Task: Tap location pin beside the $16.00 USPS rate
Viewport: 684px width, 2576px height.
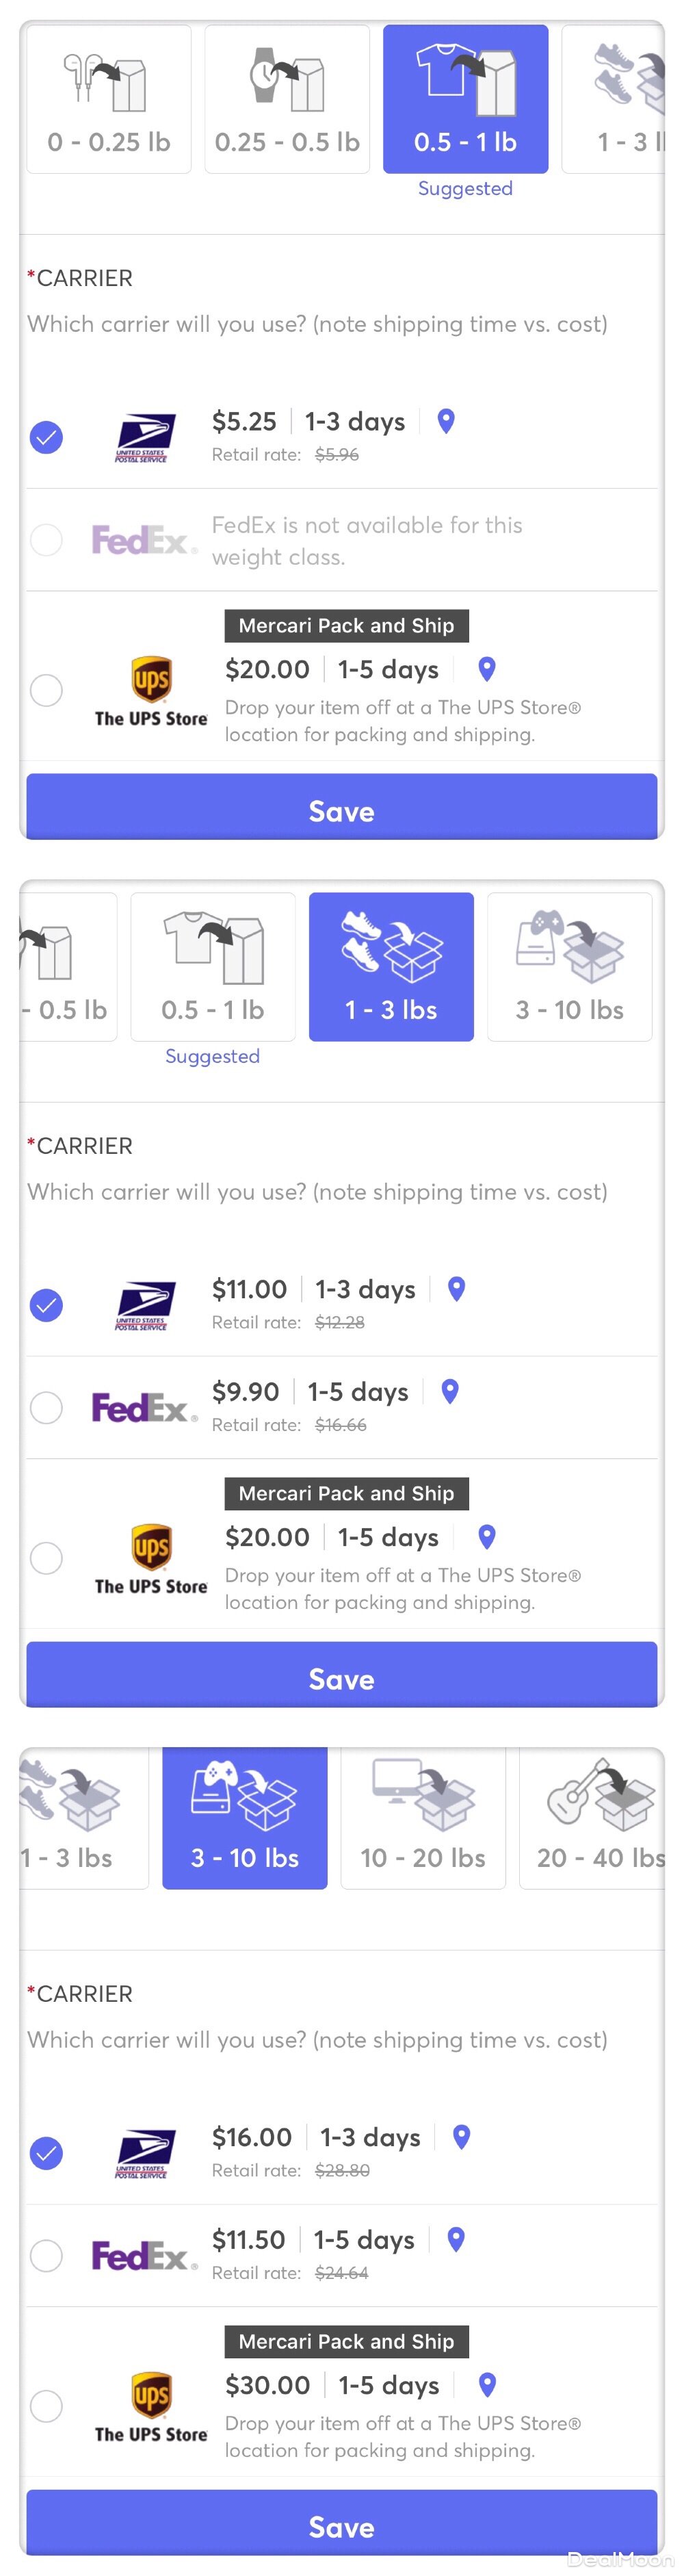Action: click(462, 2137)
